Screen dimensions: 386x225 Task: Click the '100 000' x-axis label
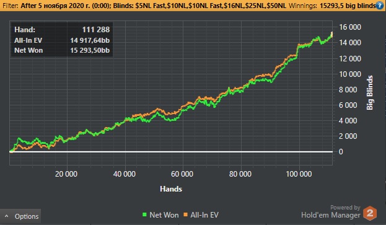click(299, 174)
